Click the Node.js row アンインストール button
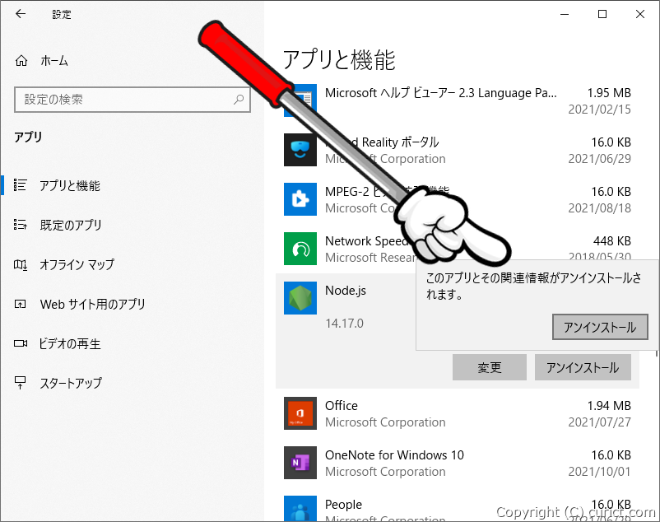660x522 pixels. [583, 367]
